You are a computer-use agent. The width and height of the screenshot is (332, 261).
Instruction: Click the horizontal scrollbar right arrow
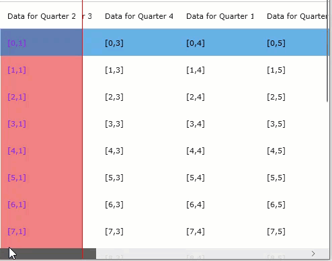click(x=313, y=254)
